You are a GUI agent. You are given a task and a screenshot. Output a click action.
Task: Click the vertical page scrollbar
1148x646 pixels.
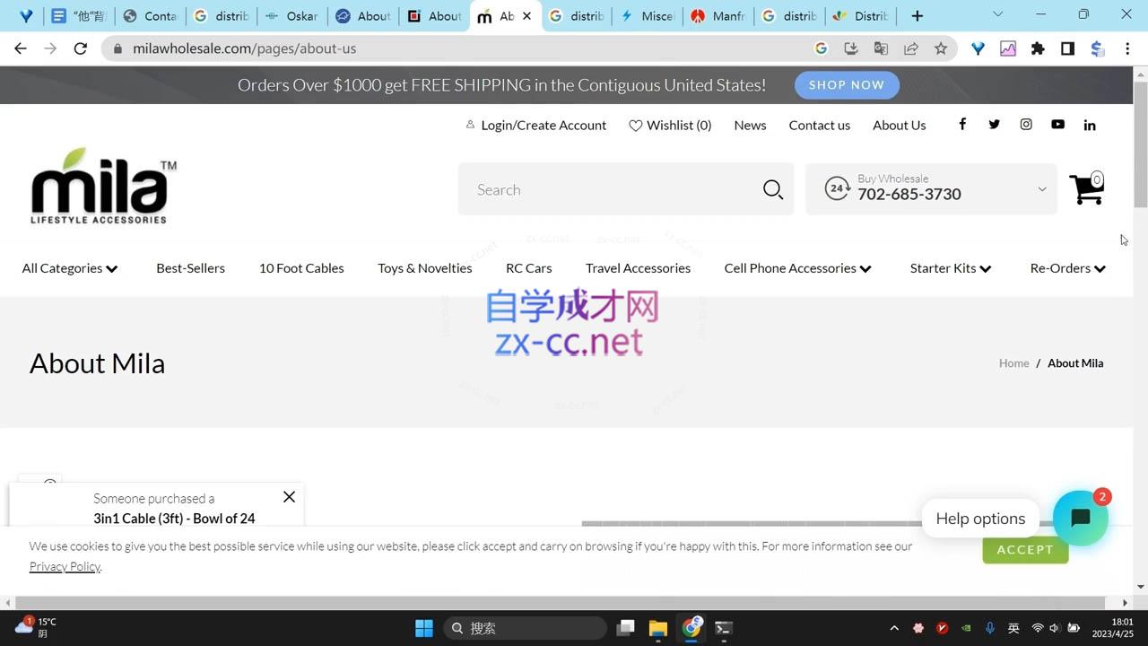tap(1140, 144)
